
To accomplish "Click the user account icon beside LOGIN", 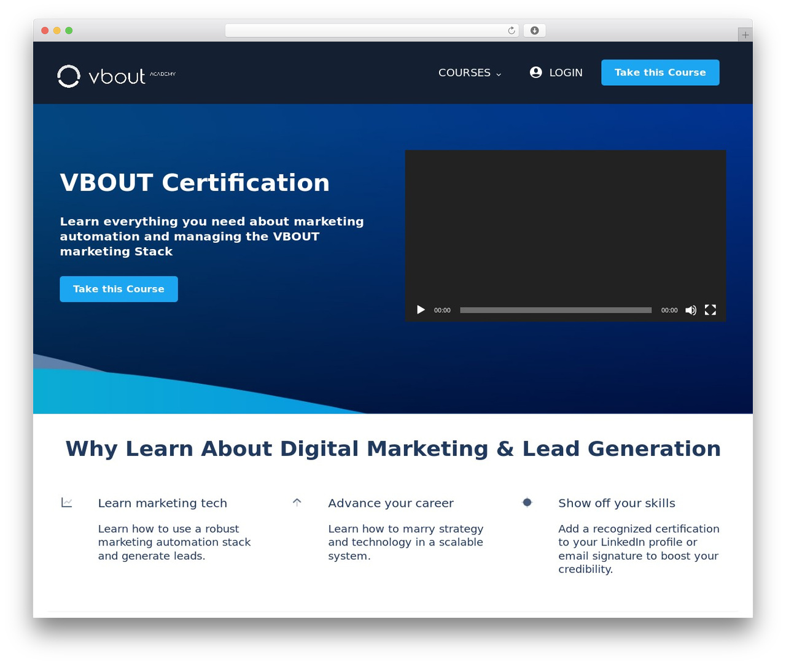I will pos(536,72).
